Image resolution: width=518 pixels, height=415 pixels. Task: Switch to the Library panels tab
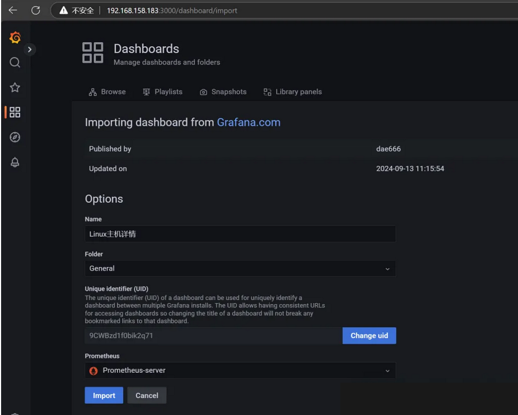[293, 92]
